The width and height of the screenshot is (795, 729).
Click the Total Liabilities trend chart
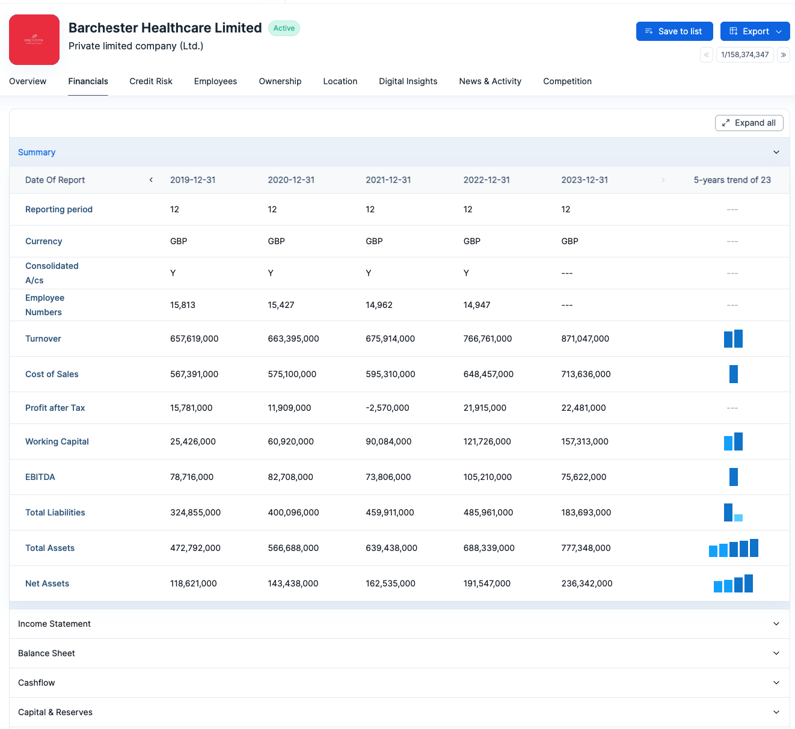pyautogui.click(x=733, y=512)
